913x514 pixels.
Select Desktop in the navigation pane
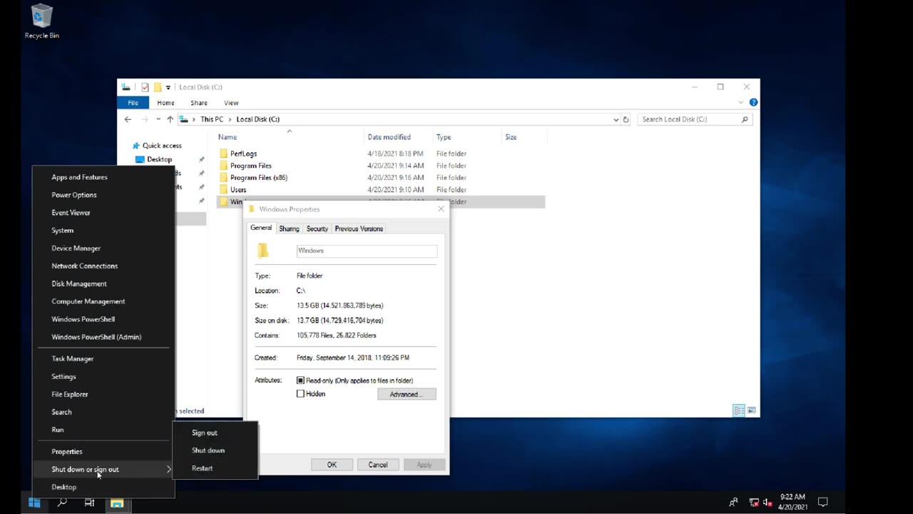tap(160, 159)
